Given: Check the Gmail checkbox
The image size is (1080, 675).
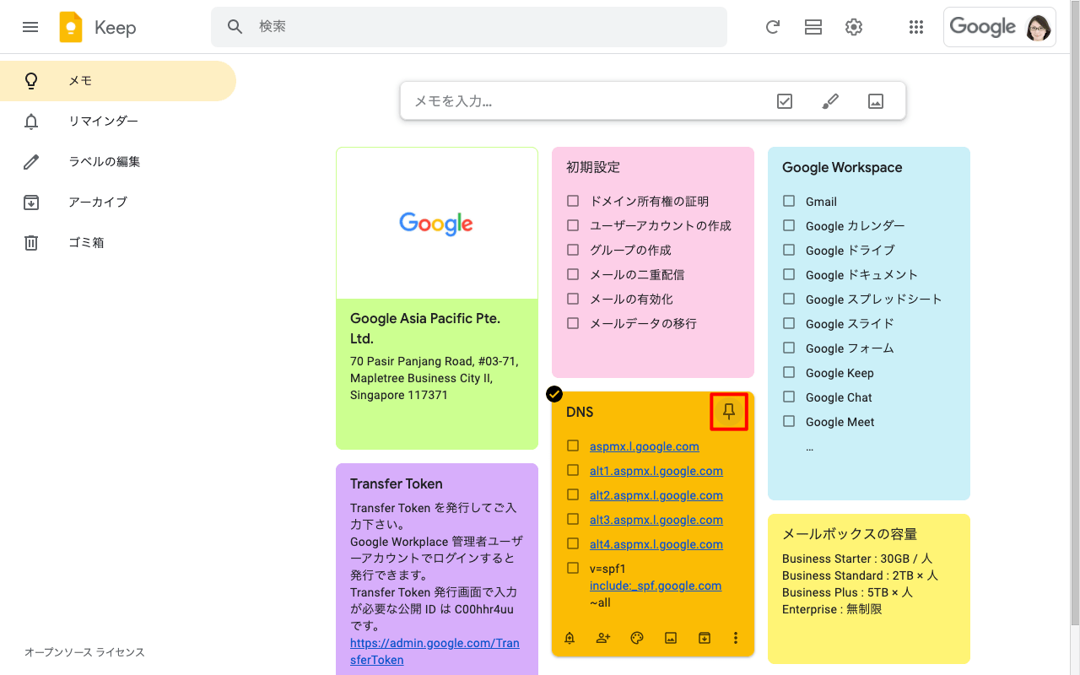Looking at the screenshot, I should pos(789,201).
